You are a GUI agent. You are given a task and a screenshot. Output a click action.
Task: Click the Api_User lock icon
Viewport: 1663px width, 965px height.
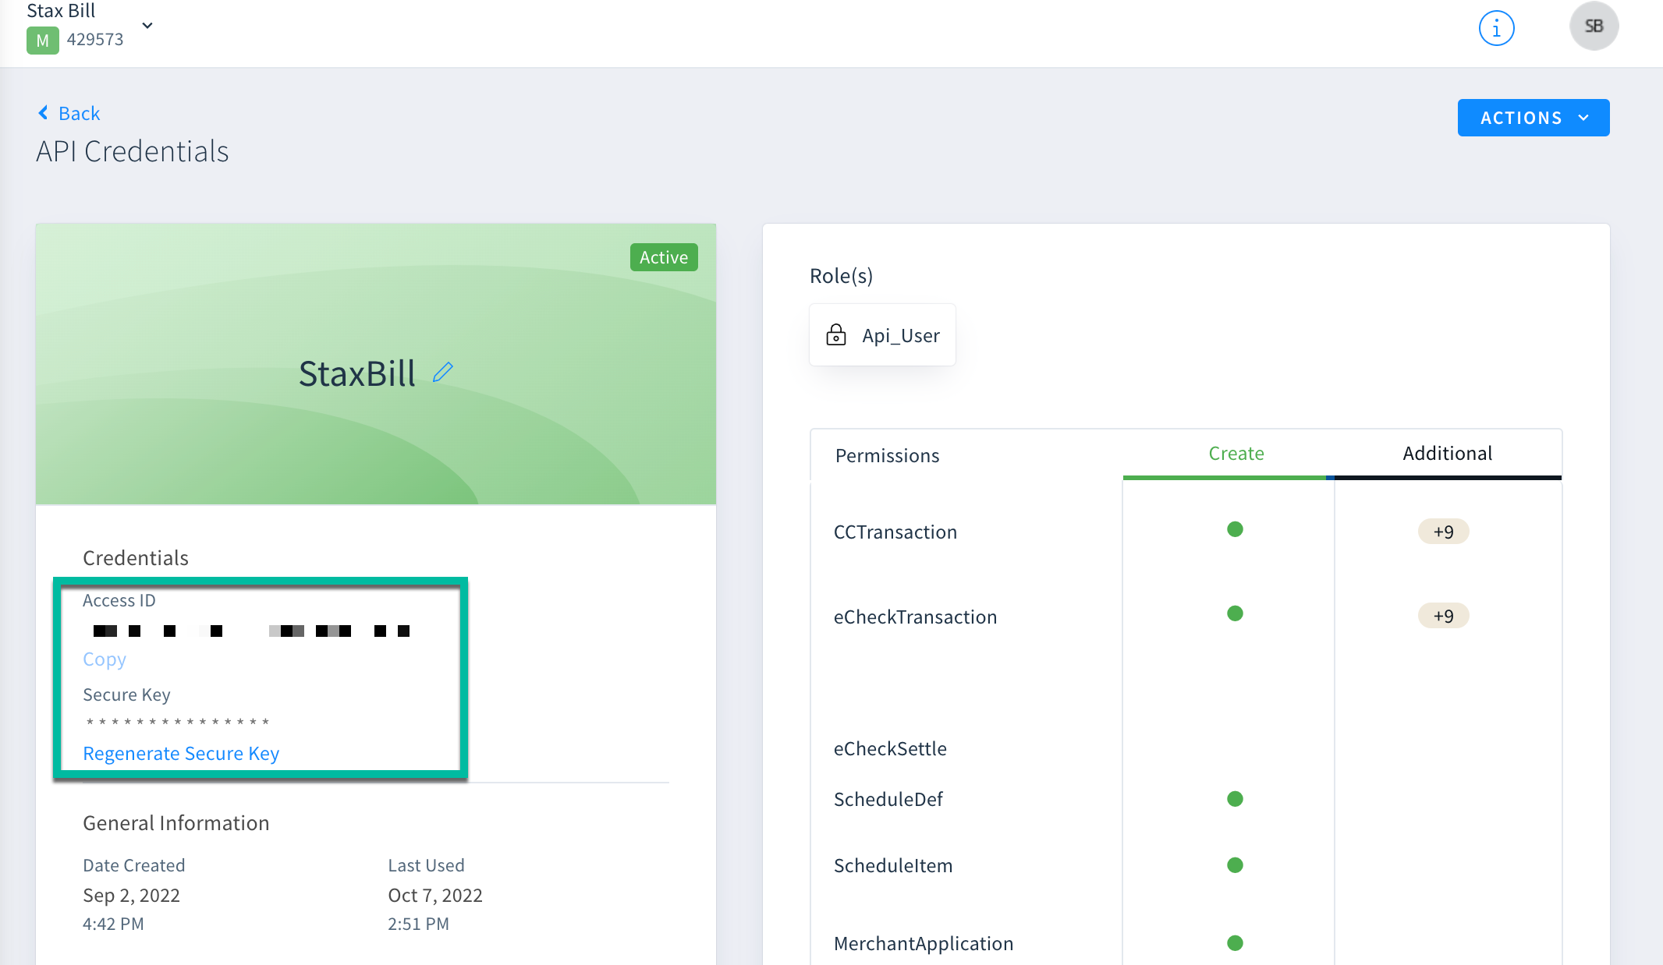tap(835, 335)
